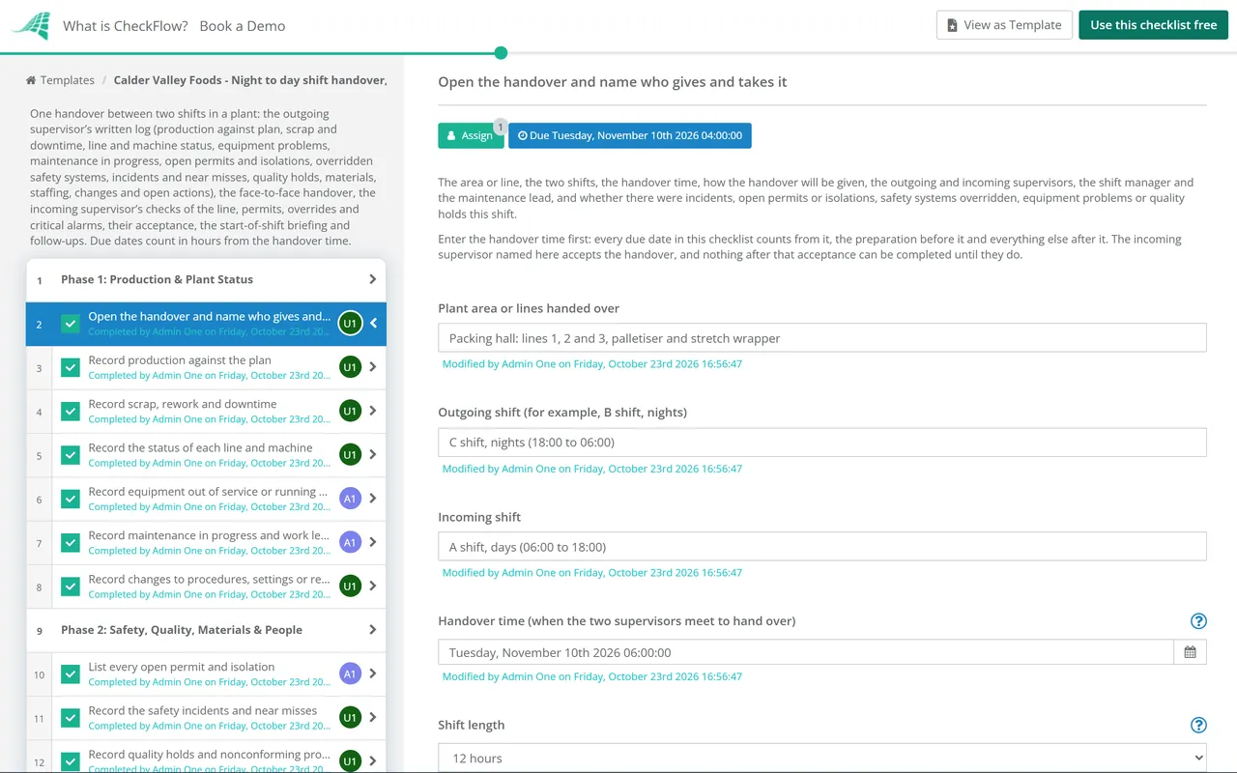Toggle checkbox for maintenance in progress task
The image size is (1237, 773).
[71, 542]
